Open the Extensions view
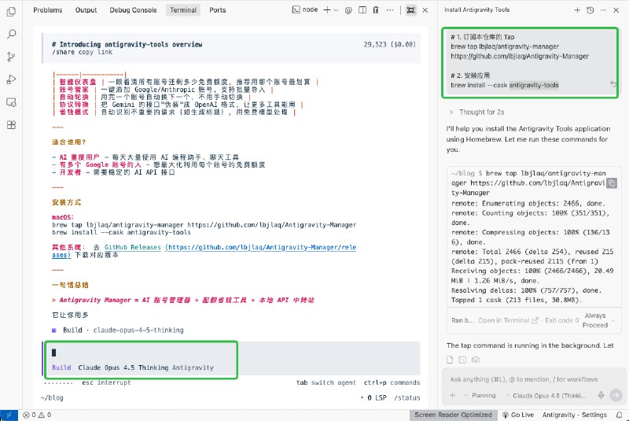 click(x=11, y=125)
